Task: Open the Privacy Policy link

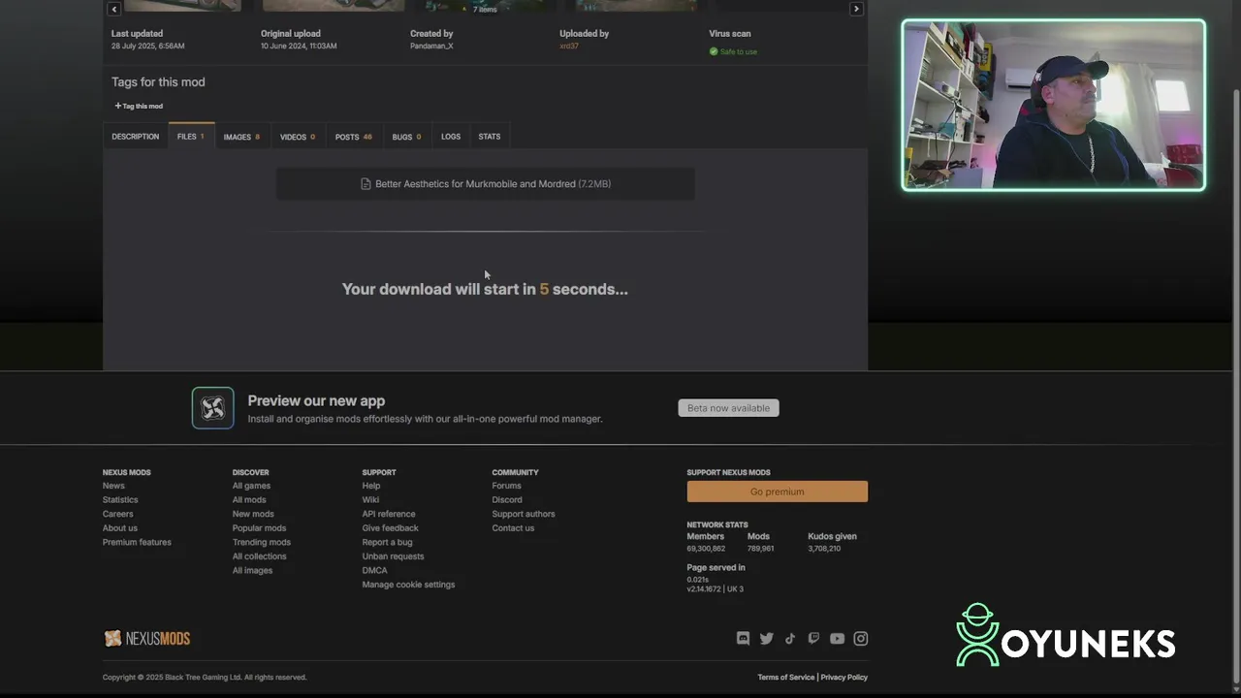Action: click(x=844, y=678)
